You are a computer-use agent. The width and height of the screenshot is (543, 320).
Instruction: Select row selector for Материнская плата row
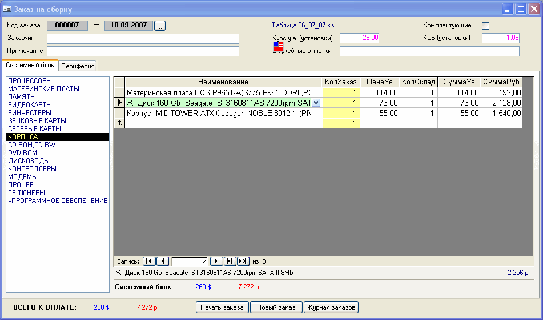coord(119,92)
